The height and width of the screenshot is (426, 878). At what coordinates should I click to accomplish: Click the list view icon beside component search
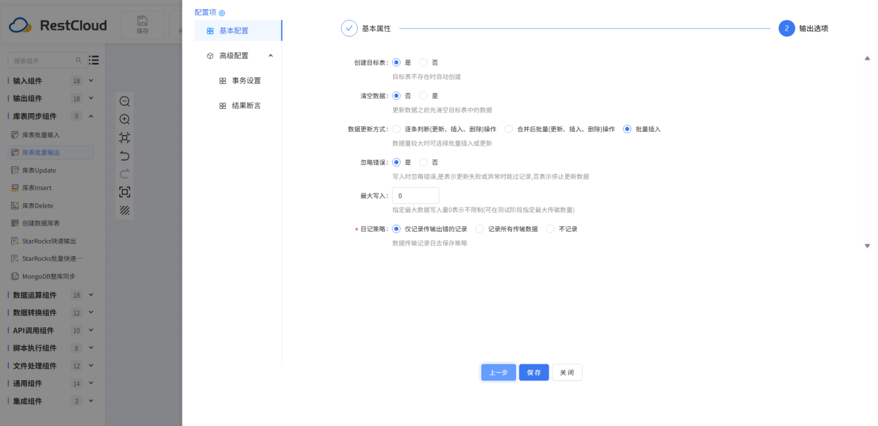pyautogui.click(x=94, y=60)
